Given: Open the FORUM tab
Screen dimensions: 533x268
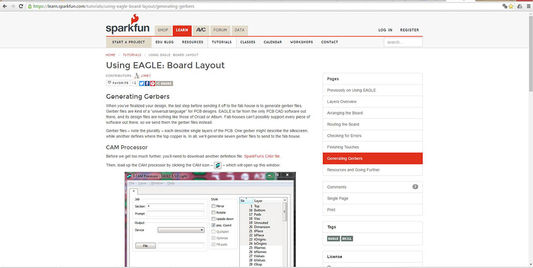Looking at the screenshot, I should (x=220, y=30).
